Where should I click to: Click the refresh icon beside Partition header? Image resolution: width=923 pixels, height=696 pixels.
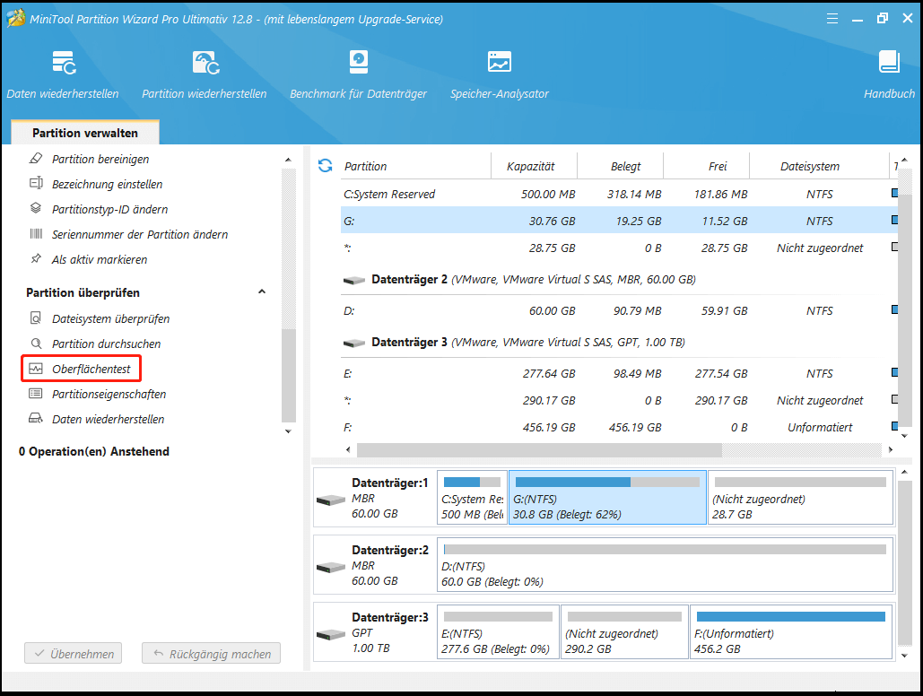tap(325, 165)
